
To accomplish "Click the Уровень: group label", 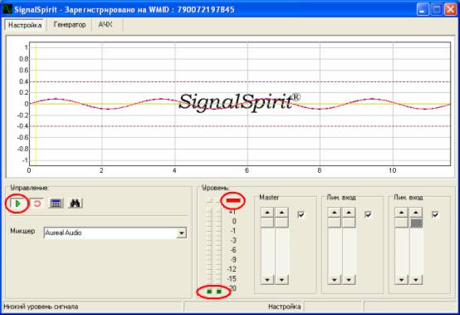I will pyautogui.click(x=216, y=188).
